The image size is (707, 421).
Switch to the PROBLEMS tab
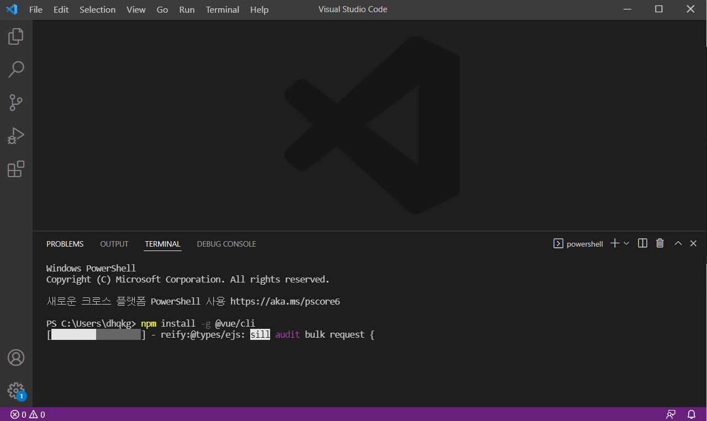(x=65, y=244)
